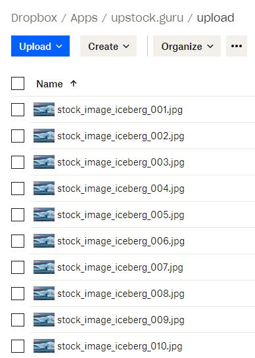255x358 pixels.
Task: Expand the Upload dropdown button
Action: click(41, 46)
